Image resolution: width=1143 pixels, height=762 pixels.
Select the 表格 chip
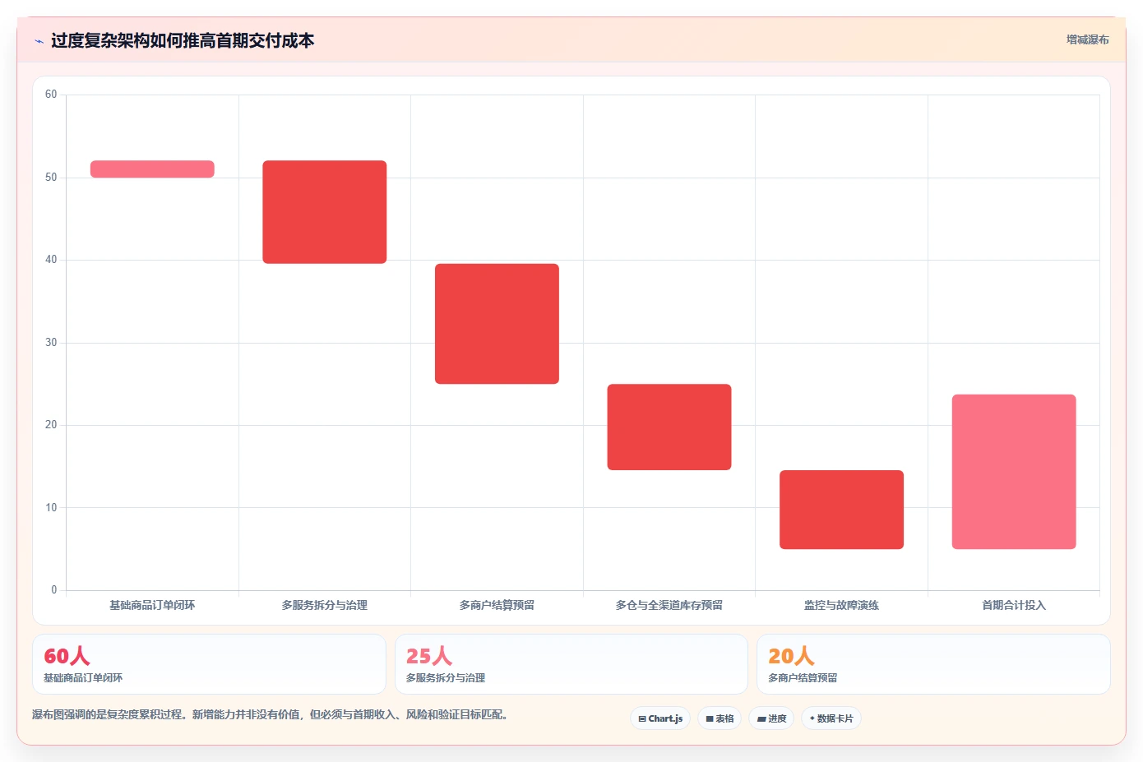tap(720, 718)
